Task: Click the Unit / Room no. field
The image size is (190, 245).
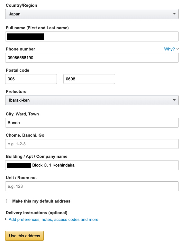Action: pos(92,186)
